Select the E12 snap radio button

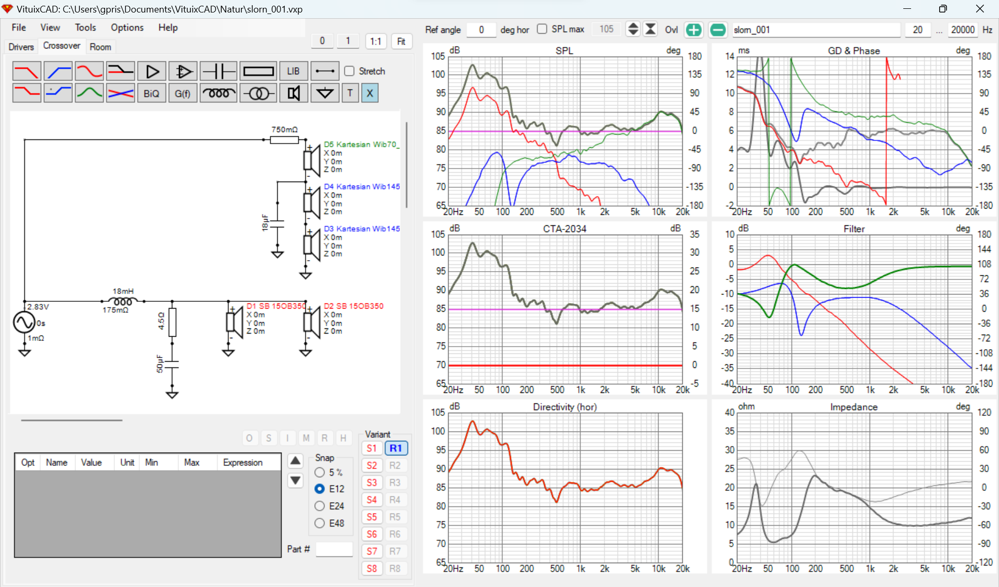point(319,489)
